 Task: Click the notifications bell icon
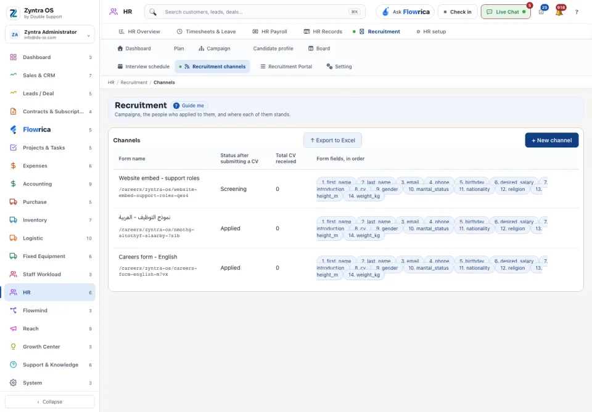tap(559, 12)
